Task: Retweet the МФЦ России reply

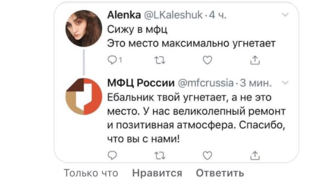Action: pyautogui.click(x=160, y=155)
